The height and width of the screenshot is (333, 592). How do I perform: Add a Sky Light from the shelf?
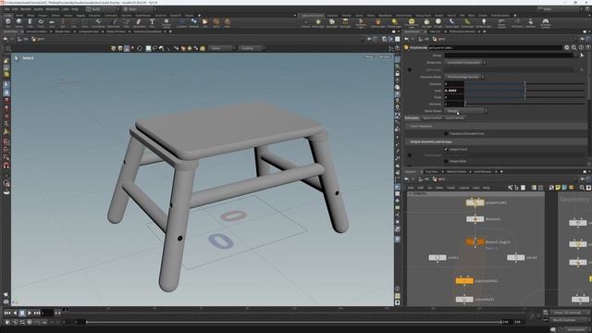tap(426, 23)
